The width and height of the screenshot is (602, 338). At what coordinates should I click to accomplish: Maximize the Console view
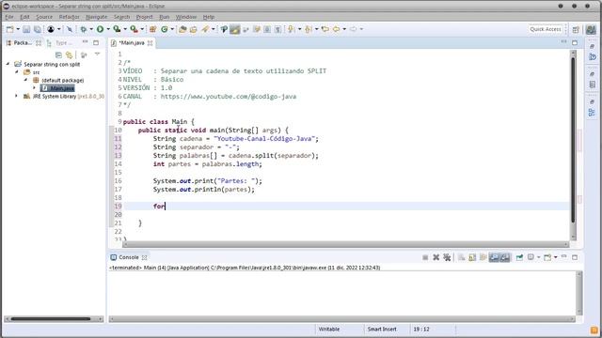click(575, 257)
